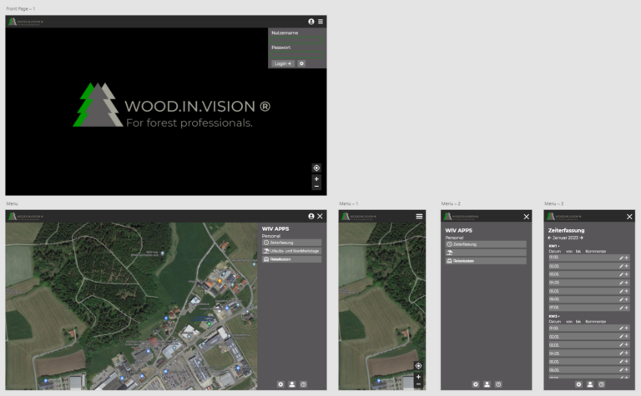Image resolution: width=641 pixels, height=396 pixels.
Task: Click the Personal label in Menu frame
Action: point(271,236)
